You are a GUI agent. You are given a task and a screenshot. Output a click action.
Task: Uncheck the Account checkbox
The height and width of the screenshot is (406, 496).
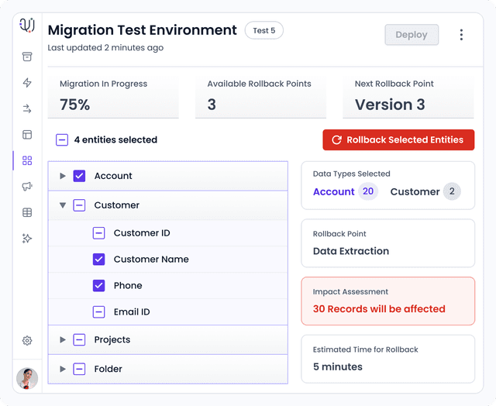coord(79,176)
